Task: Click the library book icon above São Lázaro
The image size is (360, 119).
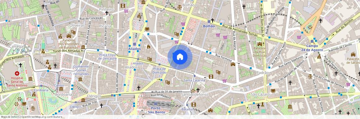Action: [x=273, y=90]
